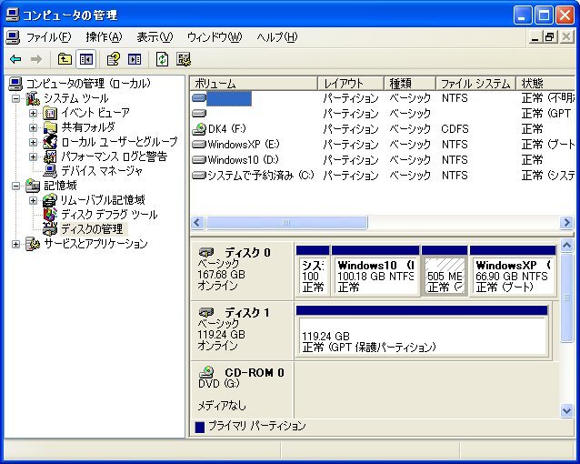580x464 pixels.
Task: Click the ボリューム column header
Action: (253, 83)
